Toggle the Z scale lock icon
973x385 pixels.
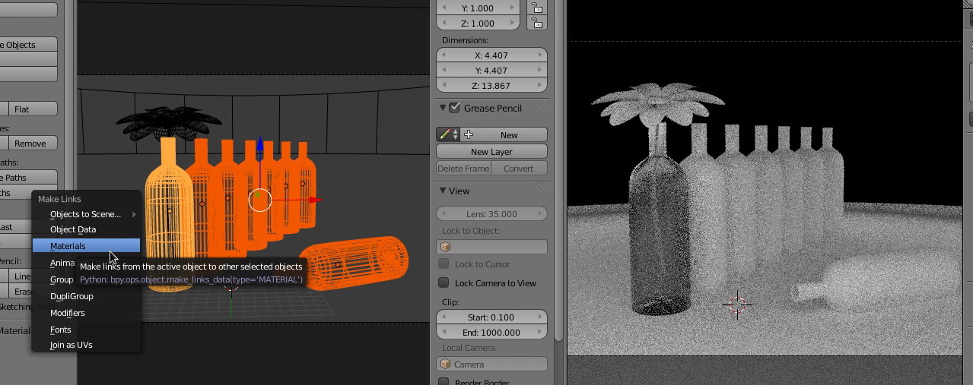[537, 24]
